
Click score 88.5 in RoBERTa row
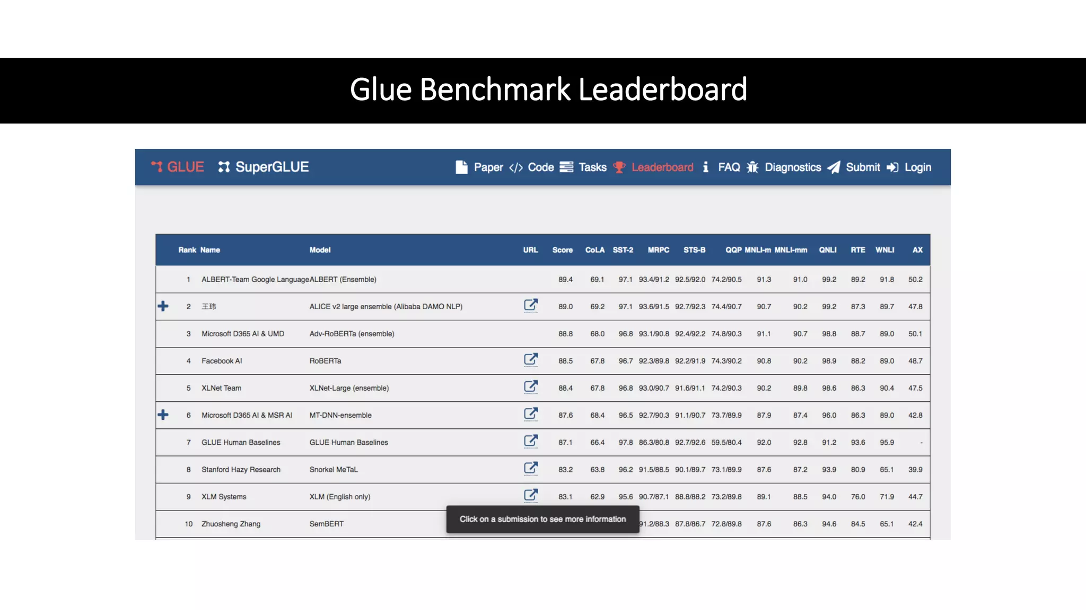pyautogui.click(x=565, y=361)
